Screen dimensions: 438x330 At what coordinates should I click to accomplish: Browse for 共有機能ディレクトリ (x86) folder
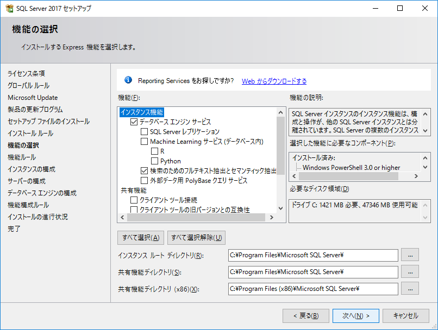410,288
